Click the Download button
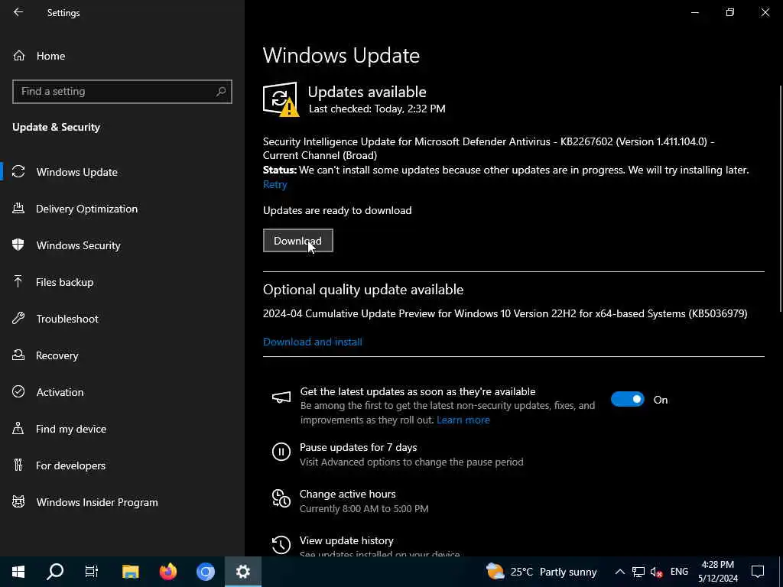783x587 pixels. click(x=298, y=241)
